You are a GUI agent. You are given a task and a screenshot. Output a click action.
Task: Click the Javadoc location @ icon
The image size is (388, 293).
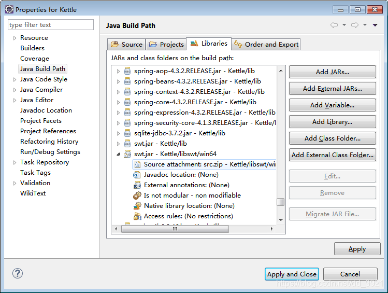coord(137,175)
